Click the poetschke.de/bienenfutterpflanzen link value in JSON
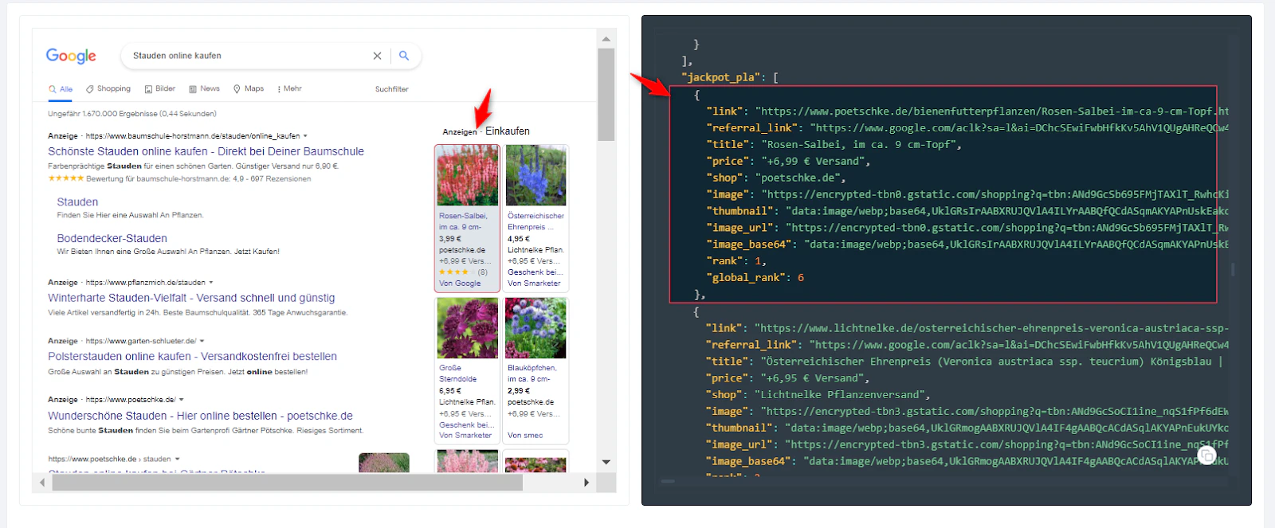This screenshot has width=1275, height=528. click(x=992, y=111)
